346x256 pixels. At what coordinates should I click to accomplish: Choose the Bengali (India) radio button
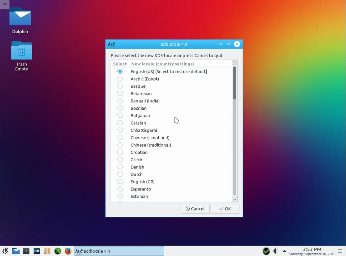(120, 101)
